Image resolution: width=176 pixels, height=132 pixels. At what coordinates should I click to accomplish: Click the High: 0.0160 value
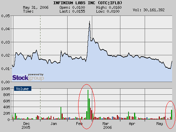coord(109,7)
